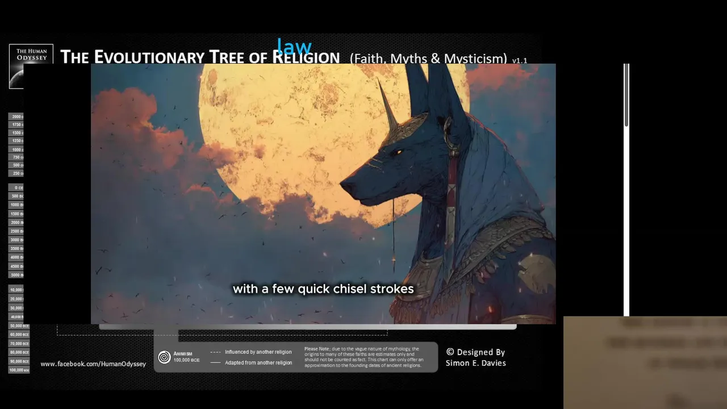Screen dimensions: 727x409
Task: Select the 2500 BCE timeline marker
Action: [16, 231]
